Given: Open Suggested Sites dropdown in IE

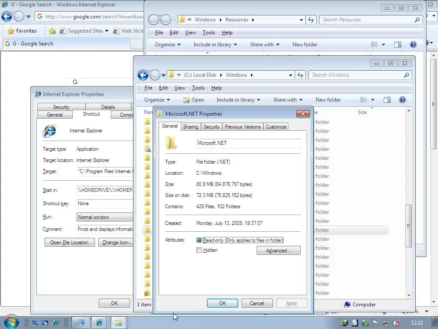Looking at the screenshot, I should [x=107, y=31].
